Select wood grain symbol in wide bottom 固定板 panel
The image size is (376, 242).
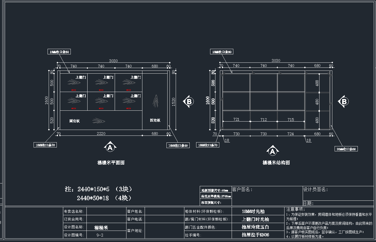[98, 121]
